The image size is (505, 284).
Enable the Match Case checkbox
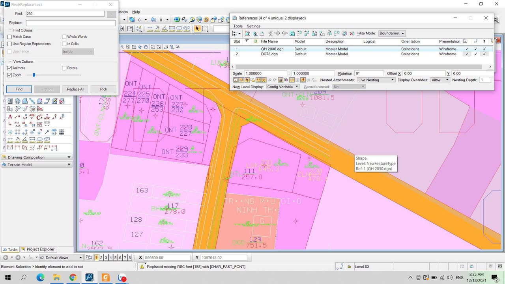click(10, 37)
